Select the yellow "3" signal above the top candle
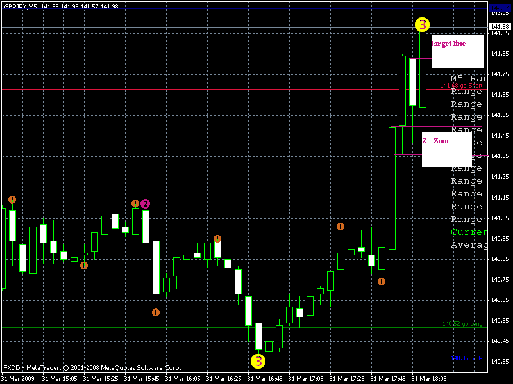 coord(423,26)
